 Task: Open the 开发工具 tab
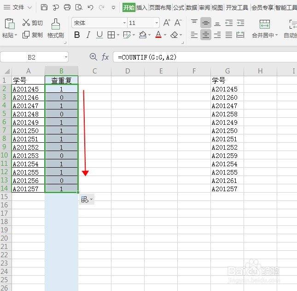(237, 7)
